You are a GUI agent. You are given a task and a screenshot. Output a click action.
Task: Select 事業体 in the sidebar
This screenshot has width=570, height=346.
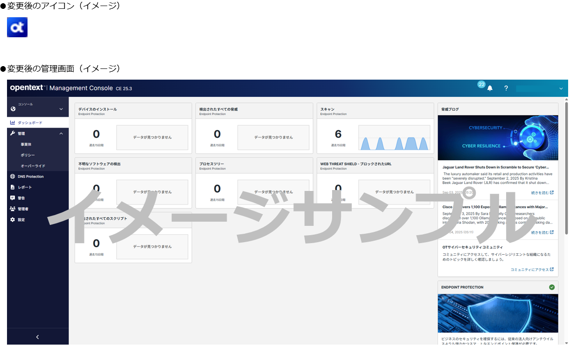pos(26,144)
